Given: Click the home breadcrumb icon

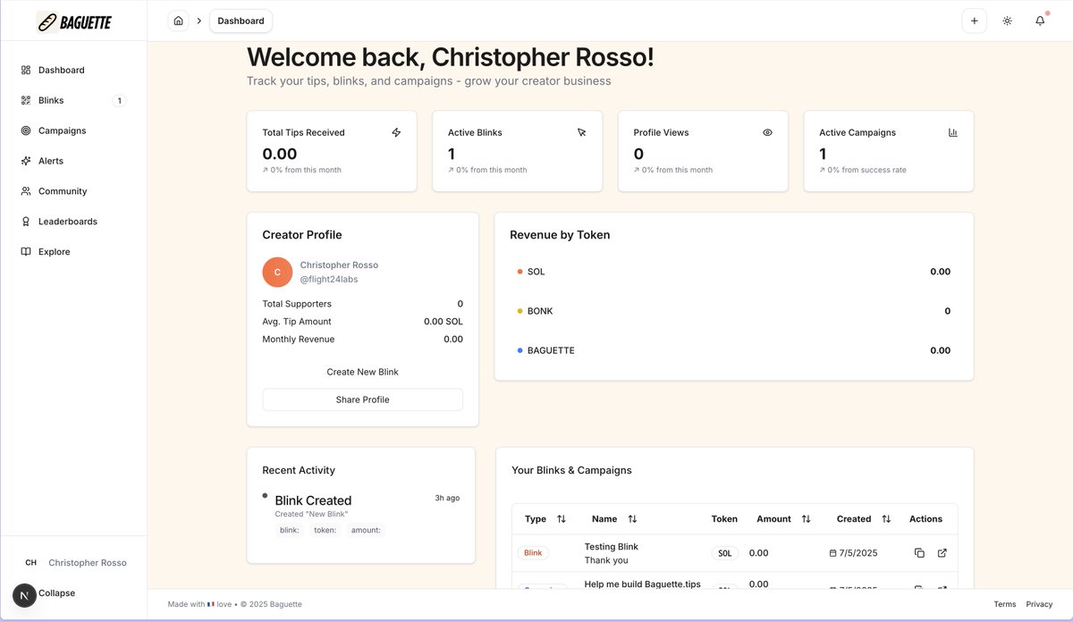Looking at the screenshot, I should (x=179, y=21).
